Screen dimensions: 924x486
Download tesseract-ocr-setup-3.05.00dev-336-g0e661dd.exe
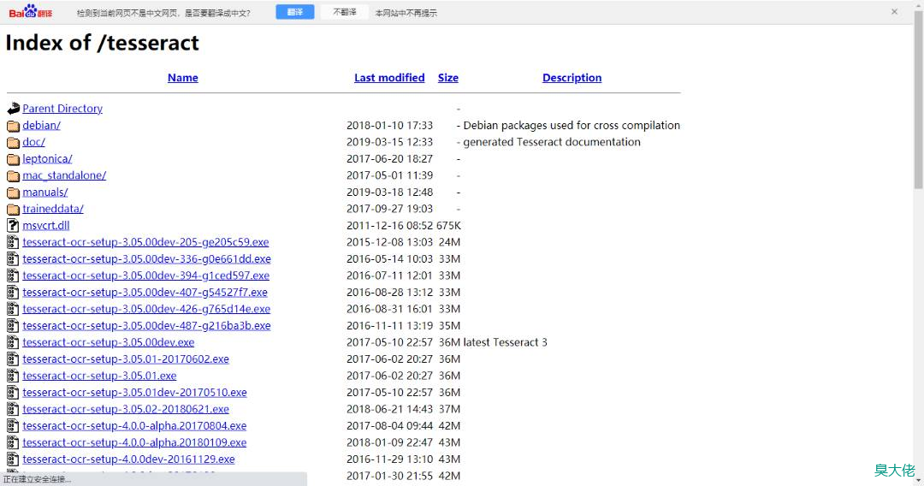click(x=147, y=258)
